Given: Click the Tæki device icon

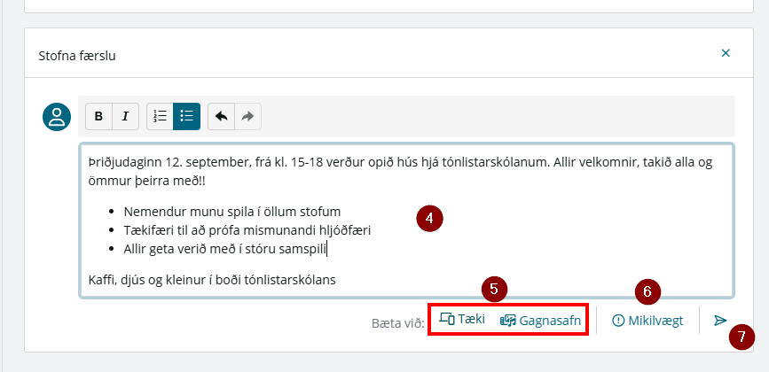Looking at the screenshot, I should point(447,319).
